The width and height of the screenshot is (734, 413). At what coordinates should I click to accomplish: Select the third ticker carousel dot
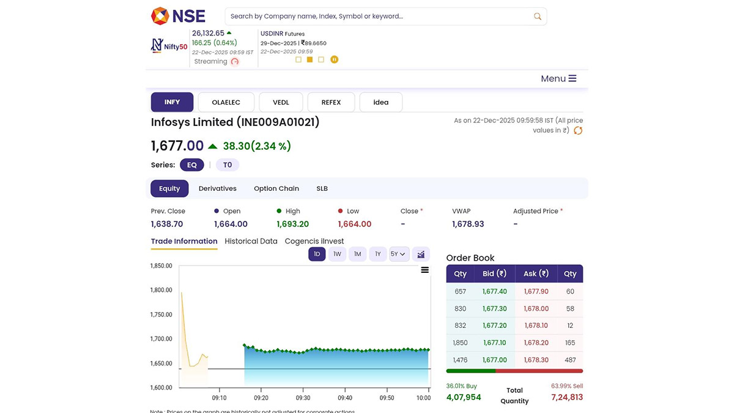click(321, 59)
